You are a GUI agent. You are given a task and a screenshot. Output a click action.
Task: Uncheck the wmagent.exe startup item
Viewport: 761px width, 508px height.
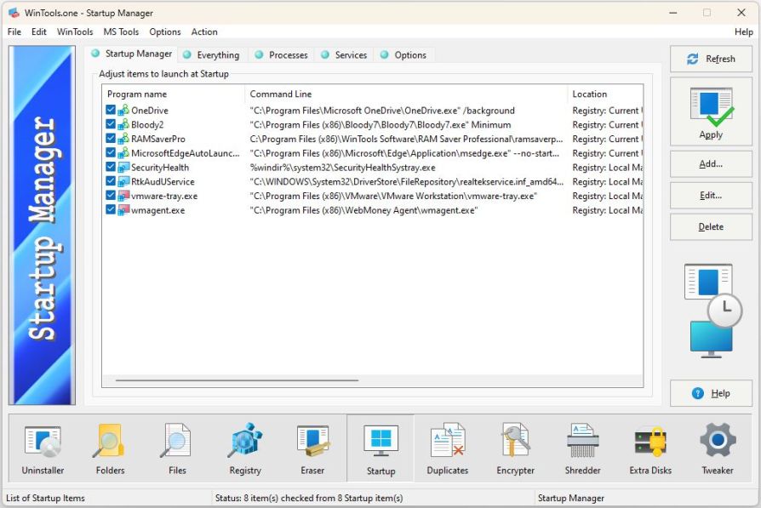[111, 210]
